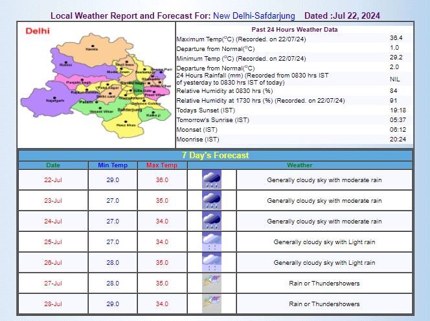The width and height of the screenshot is (430, 321).
Task: Click the Past 24 Hours Weather Data heading
Action: (x=295, y=30)
